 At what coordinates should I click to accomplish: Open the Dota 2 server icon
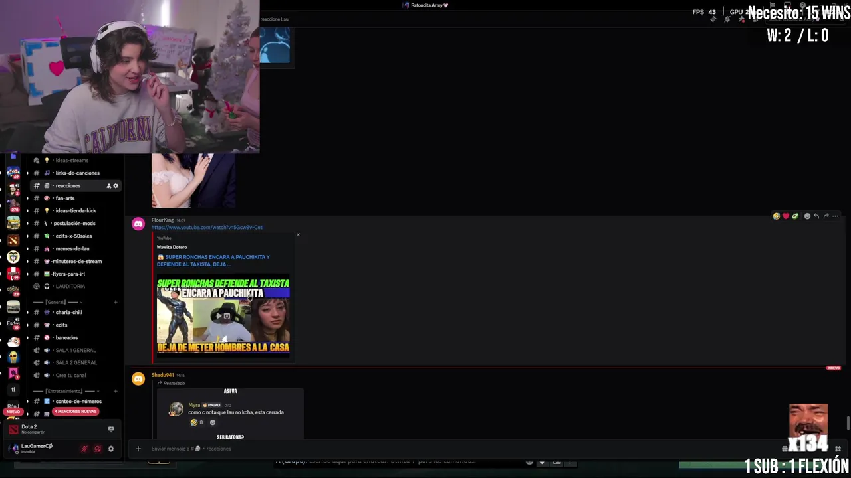point(13,240)
